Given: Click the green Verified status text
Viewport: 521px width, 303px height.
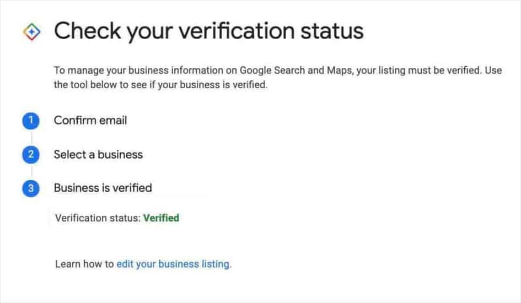Looking at the screenshot, I should tap(161, 218).
